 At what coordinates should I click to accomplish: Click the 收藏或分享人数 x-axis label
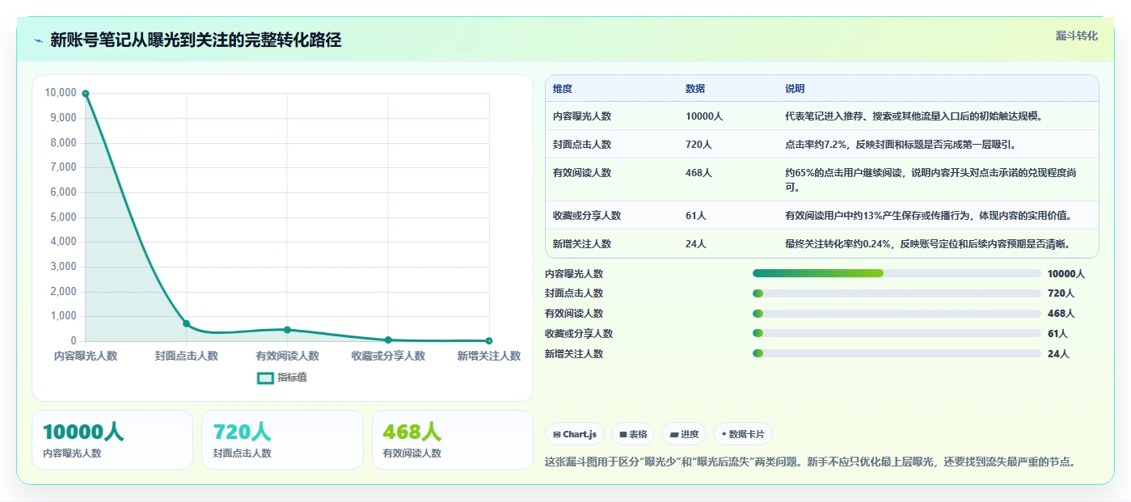(x=388, y=356)
